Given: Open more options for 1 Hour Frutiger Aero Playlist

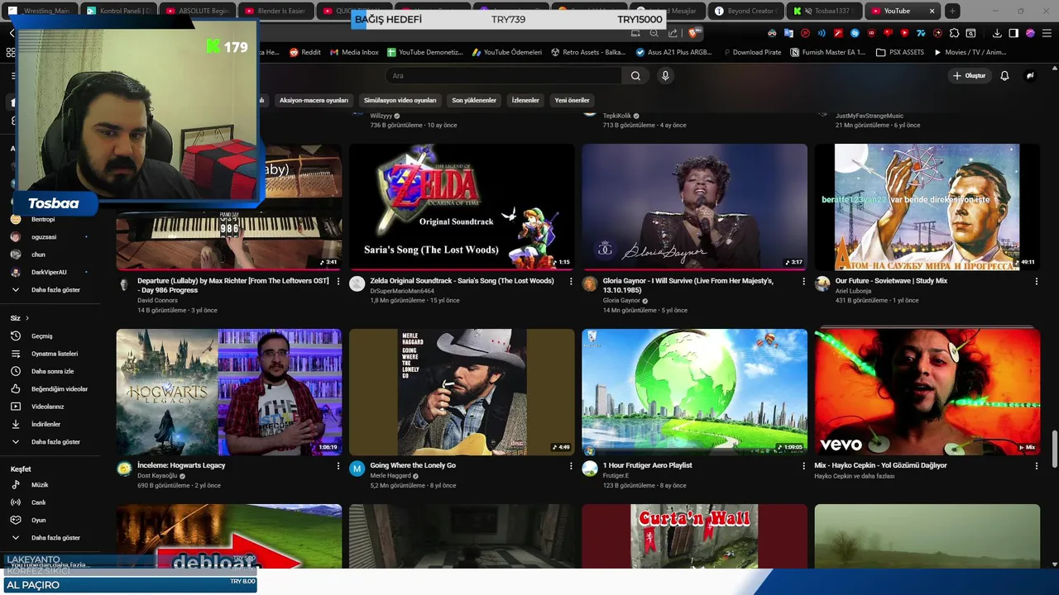Looking at the screenshot, I should click(x=803, y=465).
